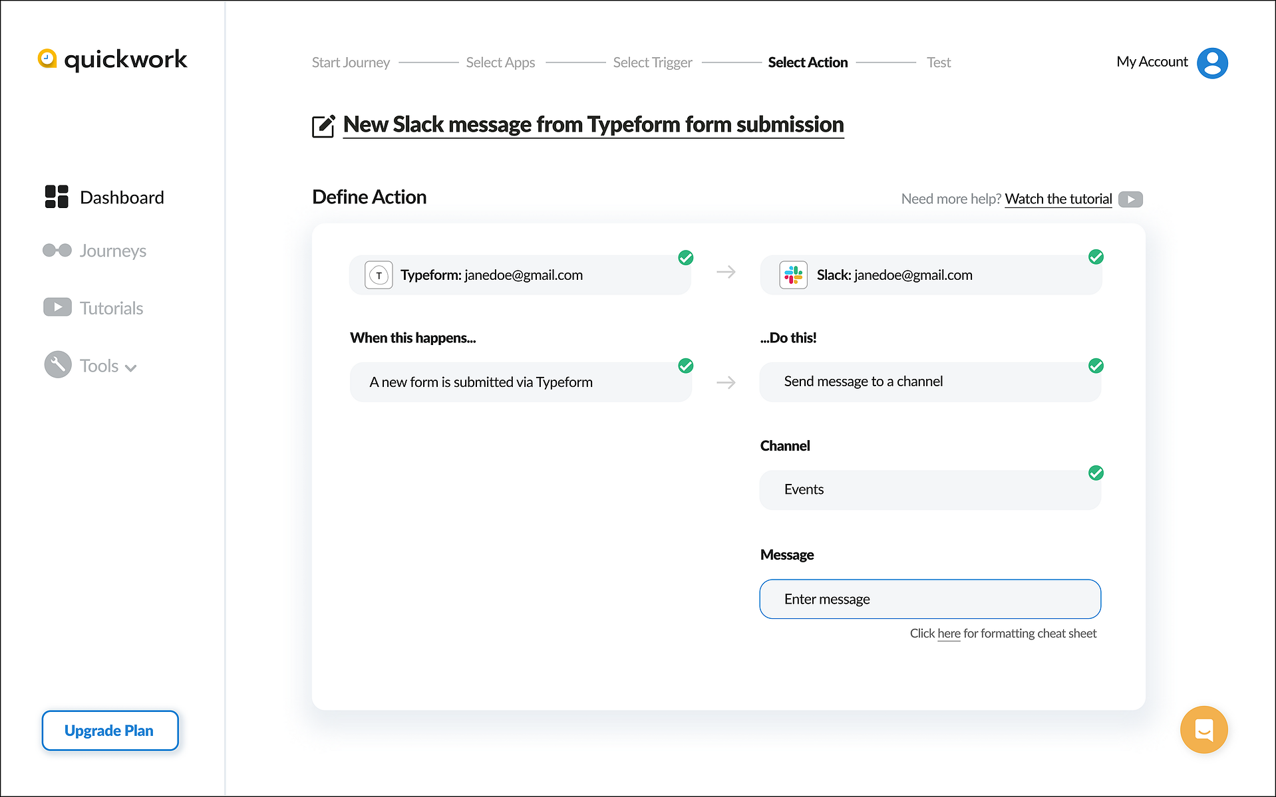1276x797 pixels.
Task: Go to Test step
Action: click(x=939, y=62)
